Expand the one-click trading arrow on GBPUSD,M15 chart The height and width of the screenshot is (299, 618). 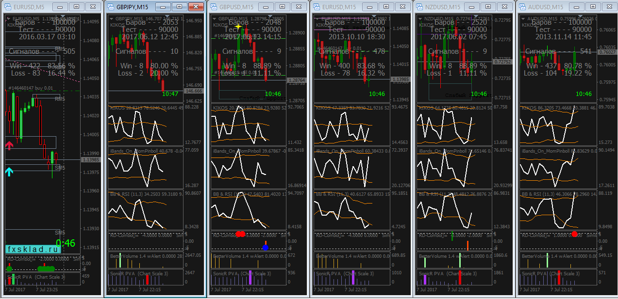pos(215,18)
